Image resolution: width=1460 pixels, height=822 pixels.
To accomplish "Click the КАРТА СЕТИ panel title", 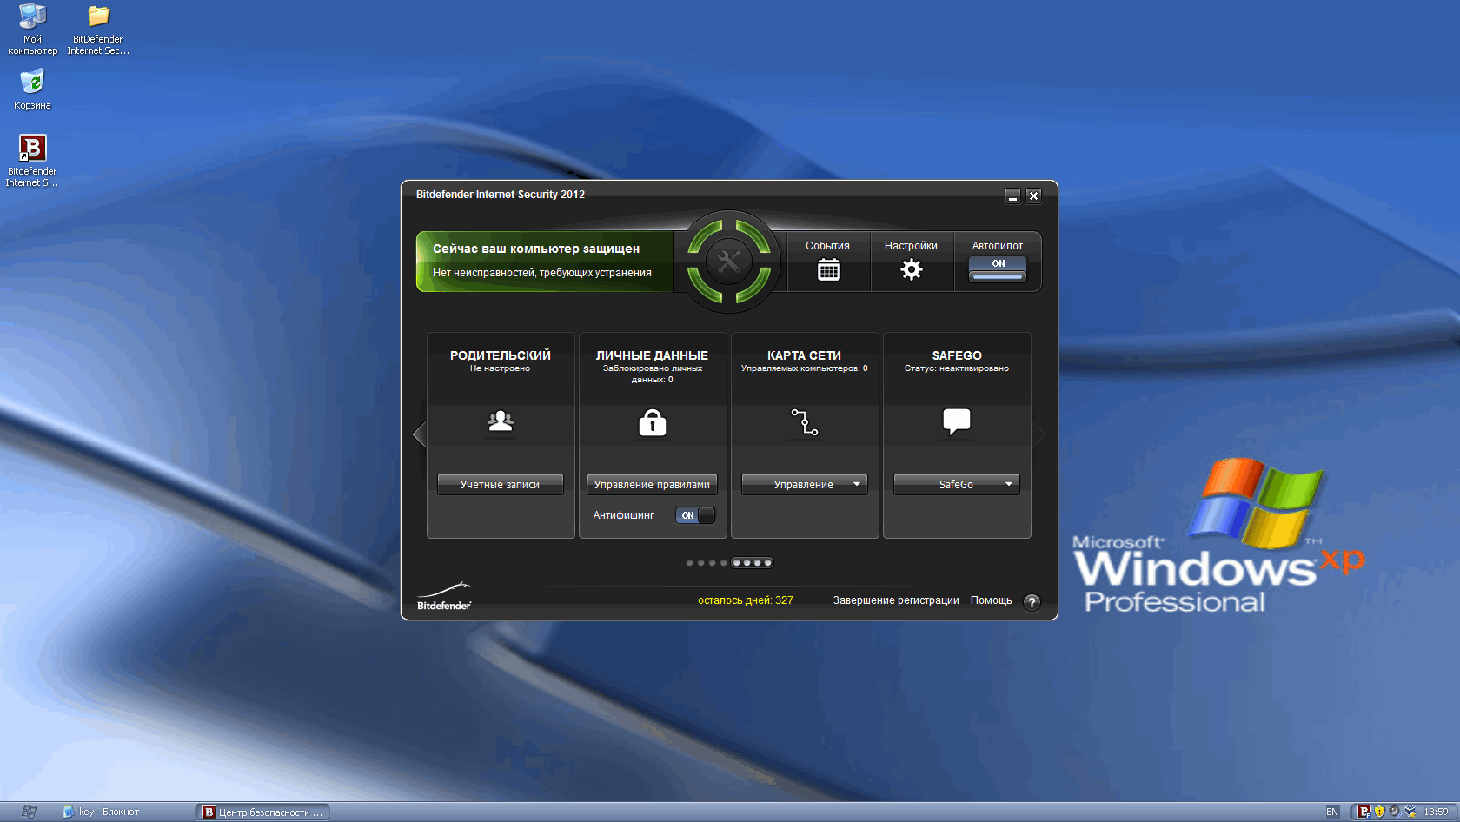I will 804,355.
